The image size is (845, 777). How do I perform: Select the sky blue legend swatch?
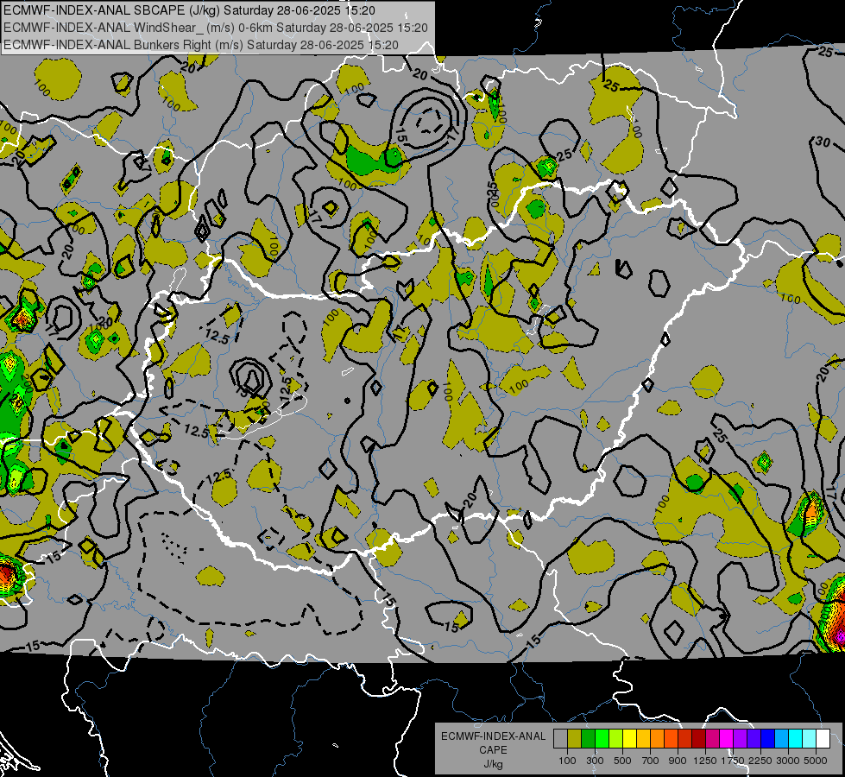point(781,739)
